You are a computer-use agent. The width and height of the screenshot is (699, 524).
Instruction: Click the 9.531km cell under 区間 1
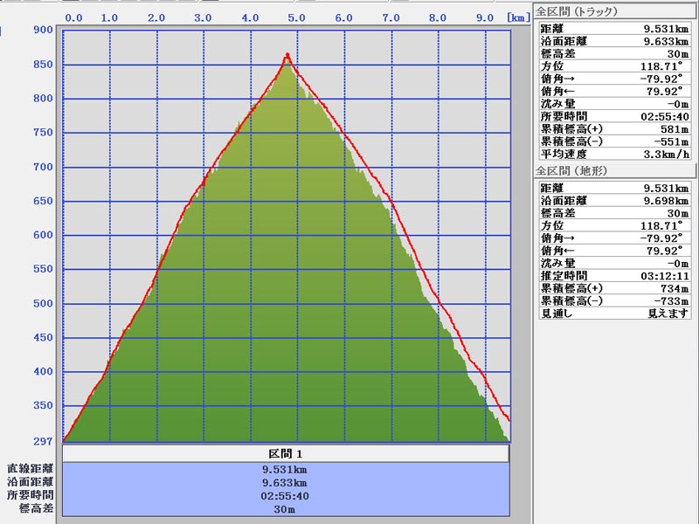tap(285, 469)
